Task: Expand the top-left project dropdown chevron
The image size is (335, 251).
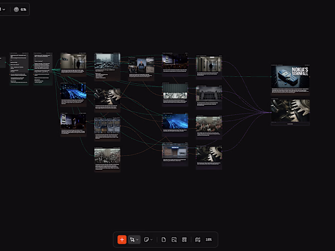Action: 4,10
